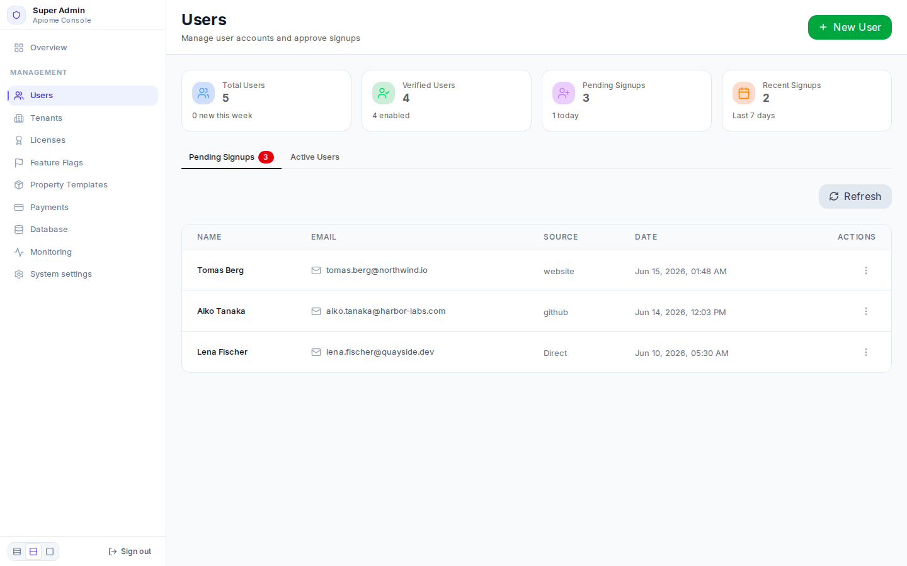Click the name Tomas Berg

(220, 270)
